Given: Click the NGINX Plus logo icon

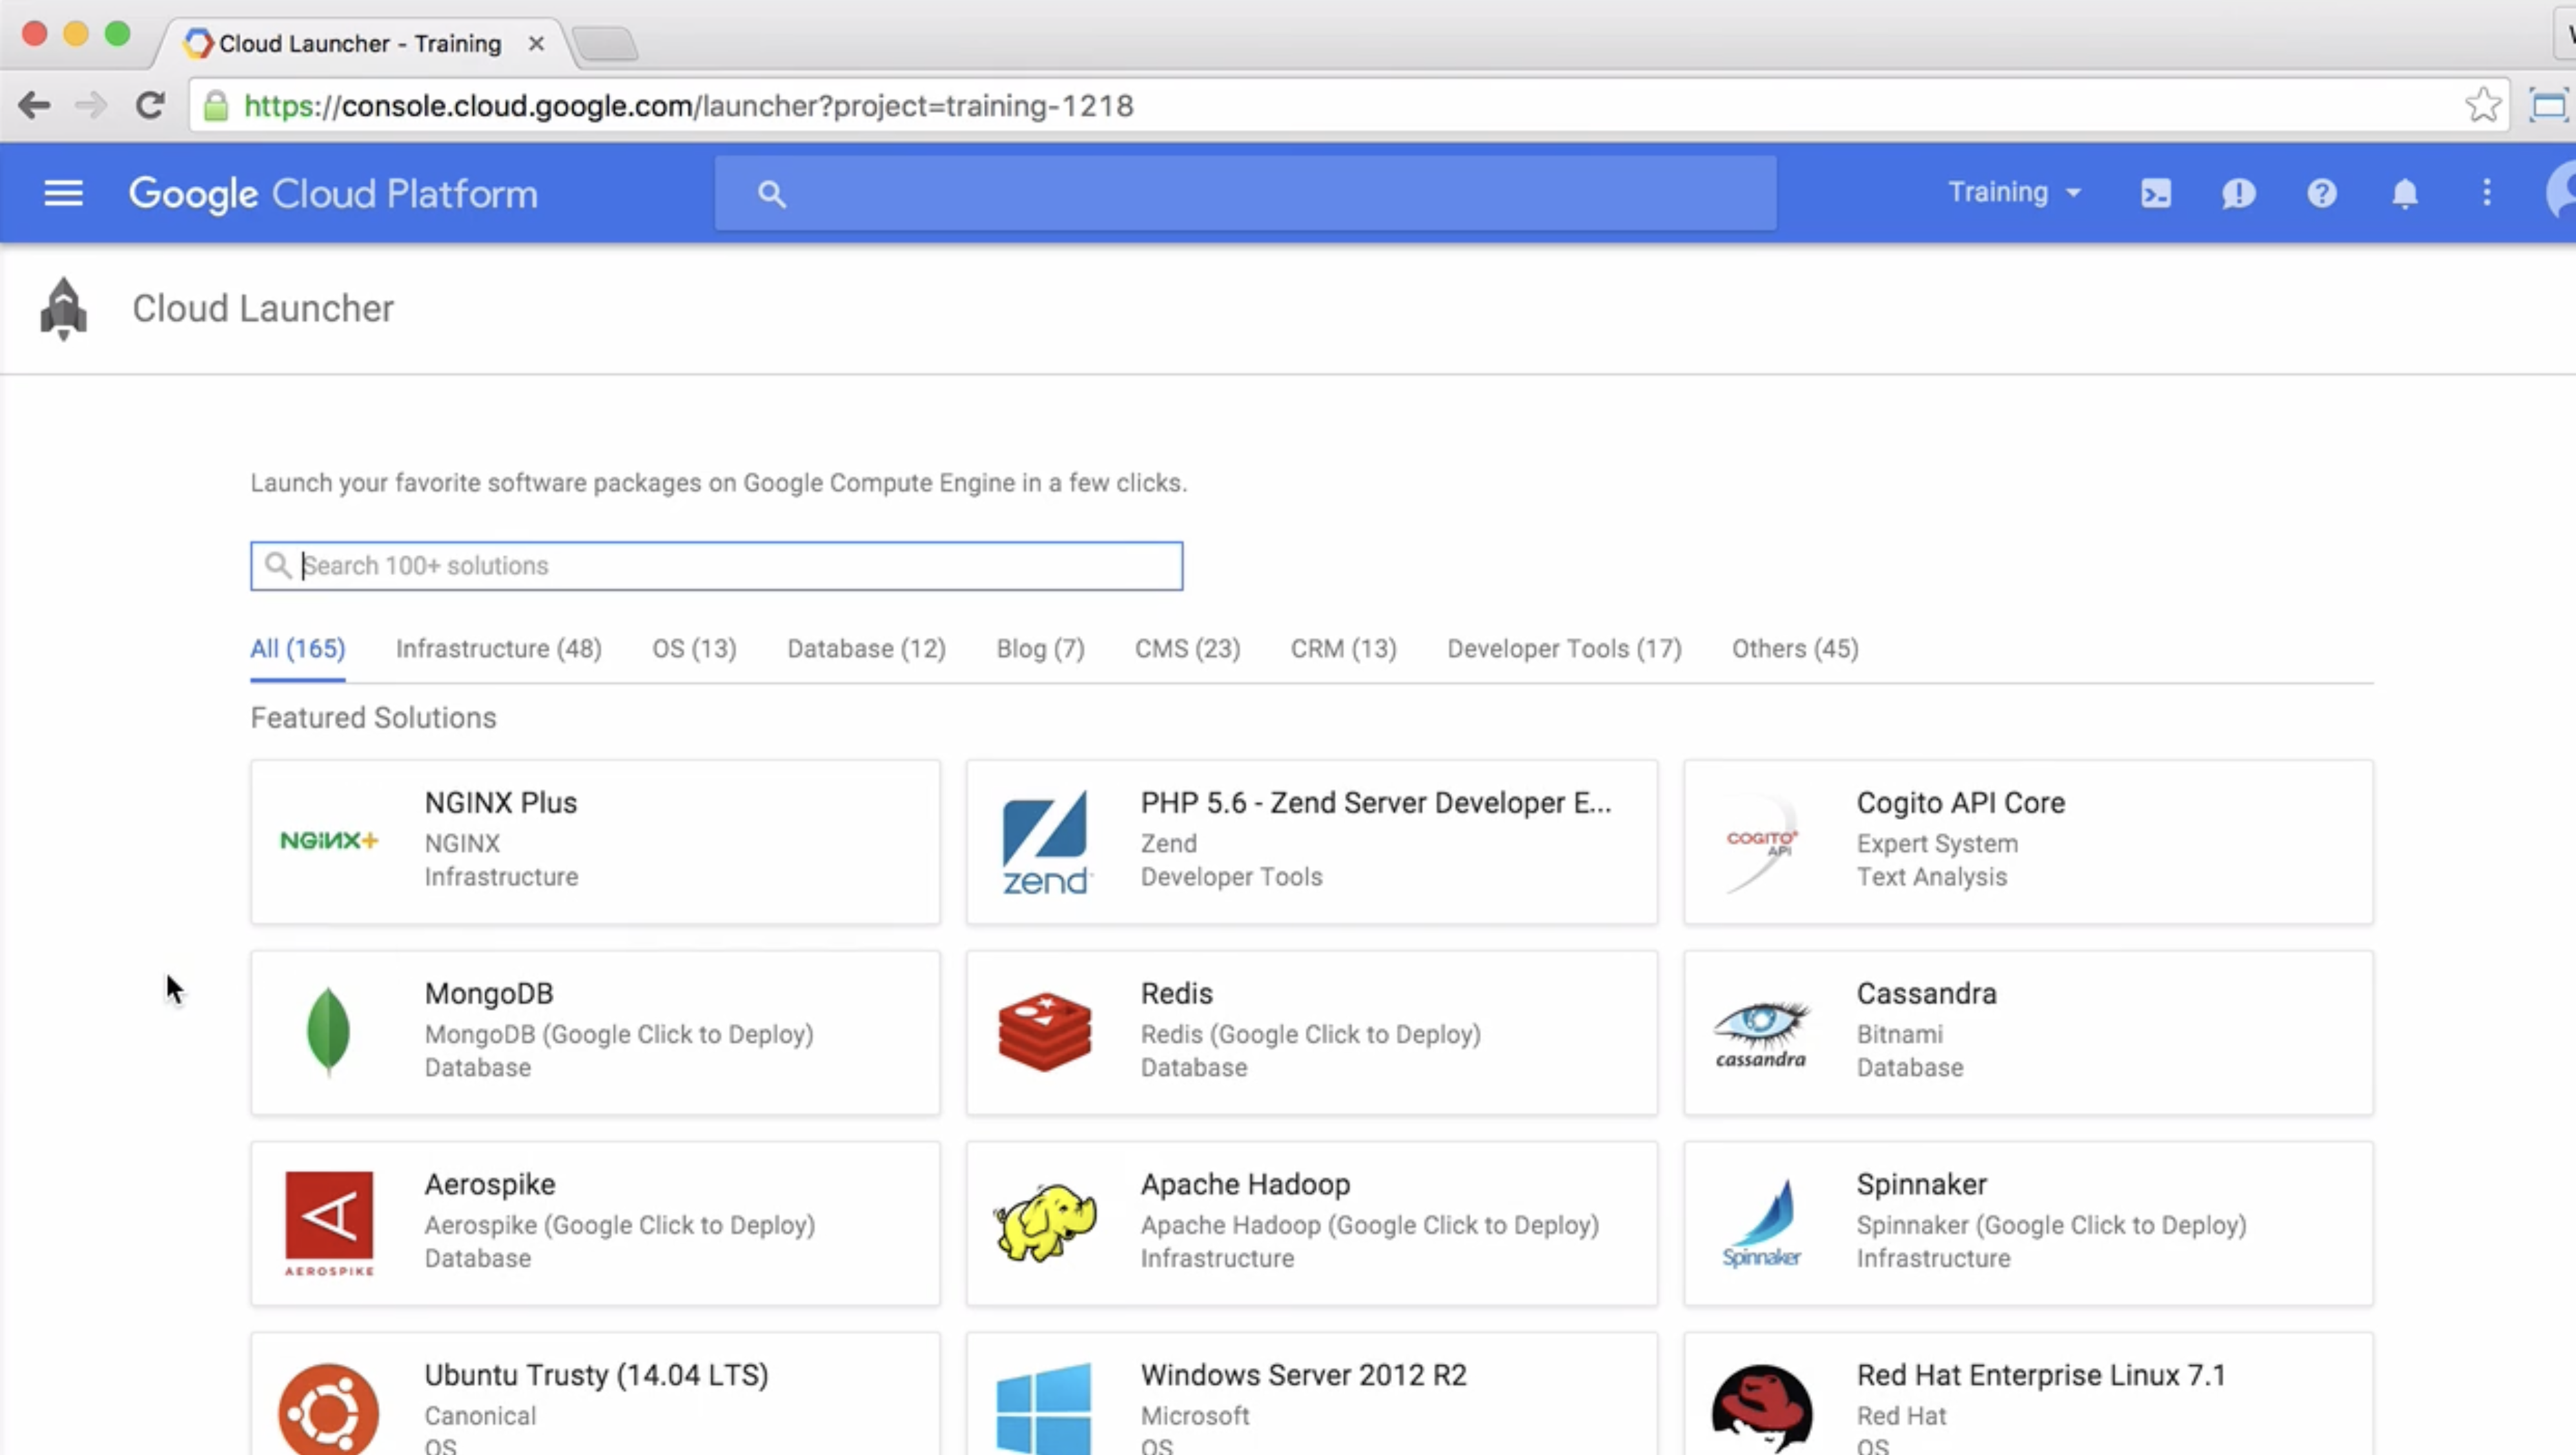Looking at the screenshot, I should (x=329, y=841).
